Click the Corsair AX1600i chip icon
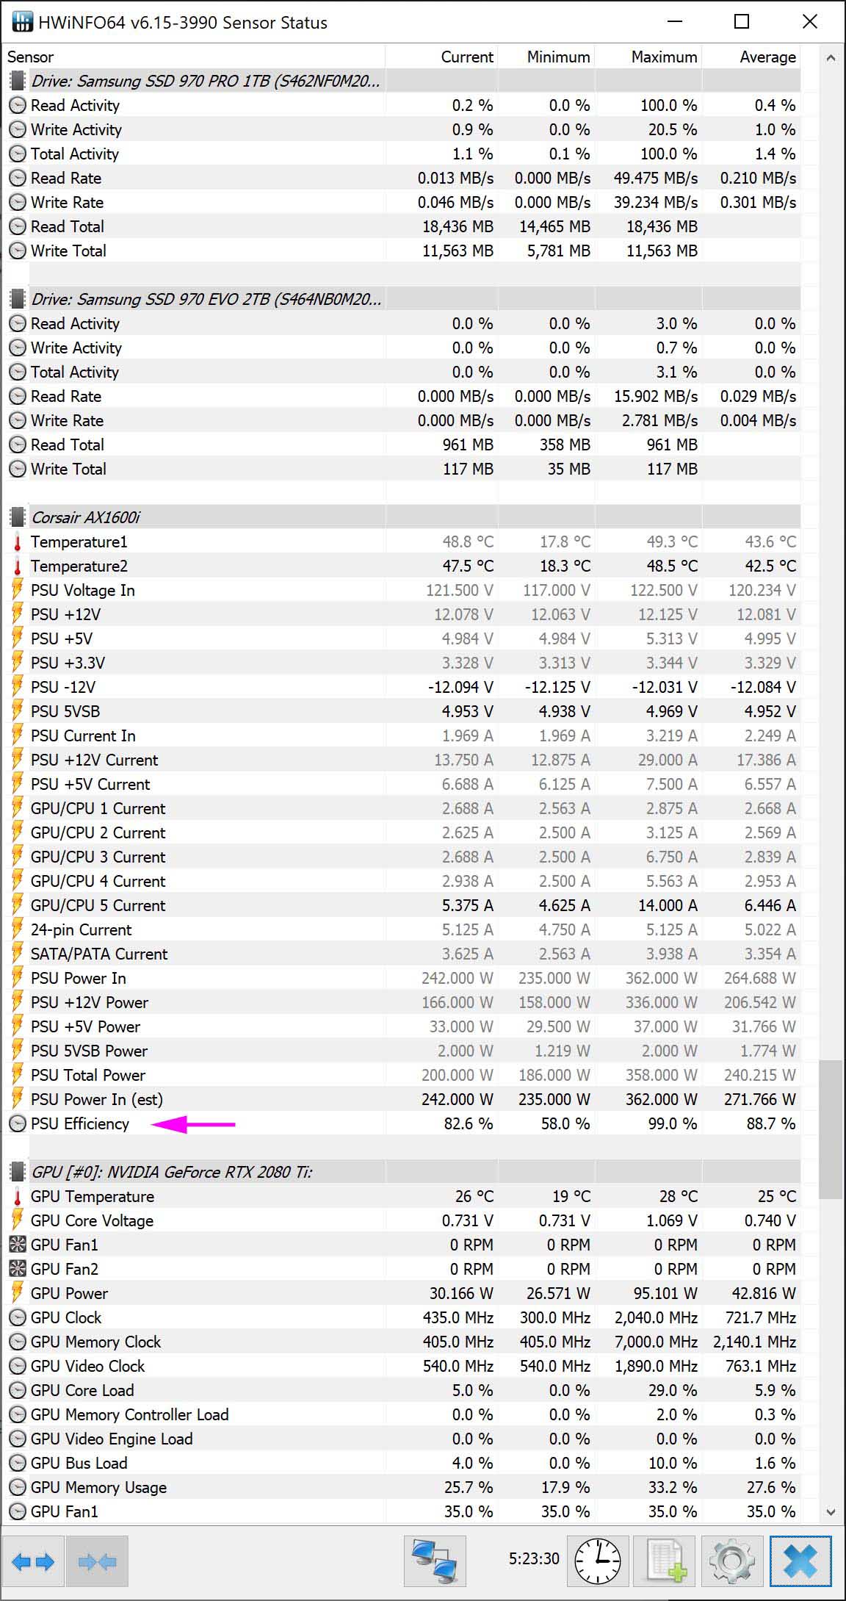Viewport: 846px width, 1601px height. point(17,517)
